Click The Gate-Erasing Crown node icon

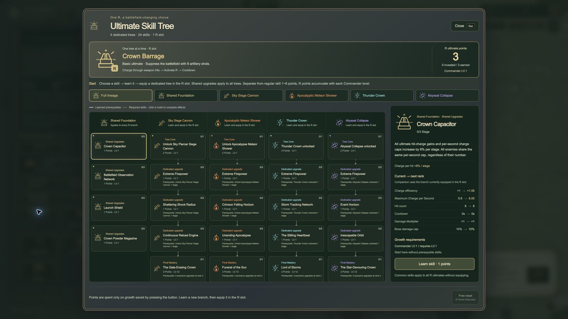click(157, 268)
